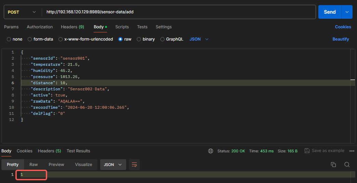357x183 pixels.
Task: Open the response JSON format dropdown
Action: tap(113, 165)
